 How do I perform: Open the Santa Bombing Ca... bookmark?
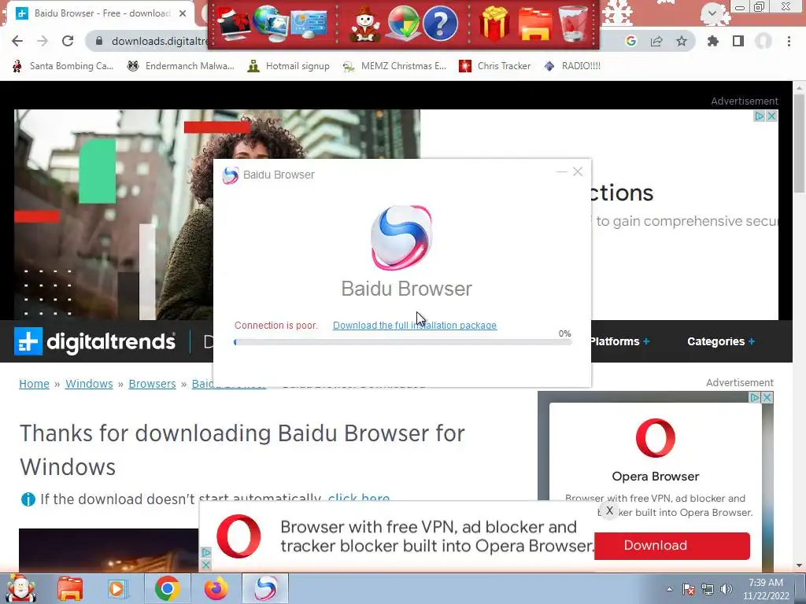point(63,66)
